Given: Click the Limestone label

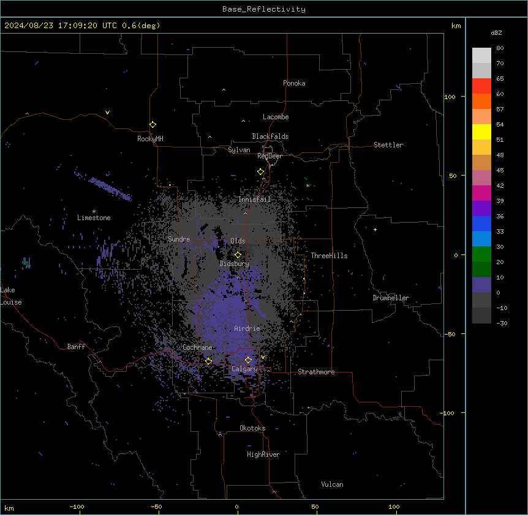Looking at the screenshot, I should [94, 218].
